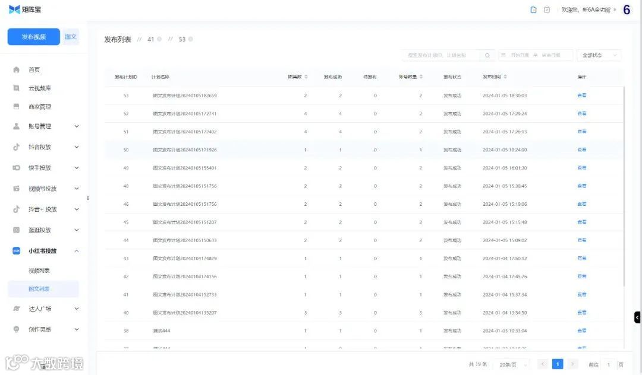Click the large 6 avatar at top right
Viewport: 642px width, 375px height.
tap(627, 10)
